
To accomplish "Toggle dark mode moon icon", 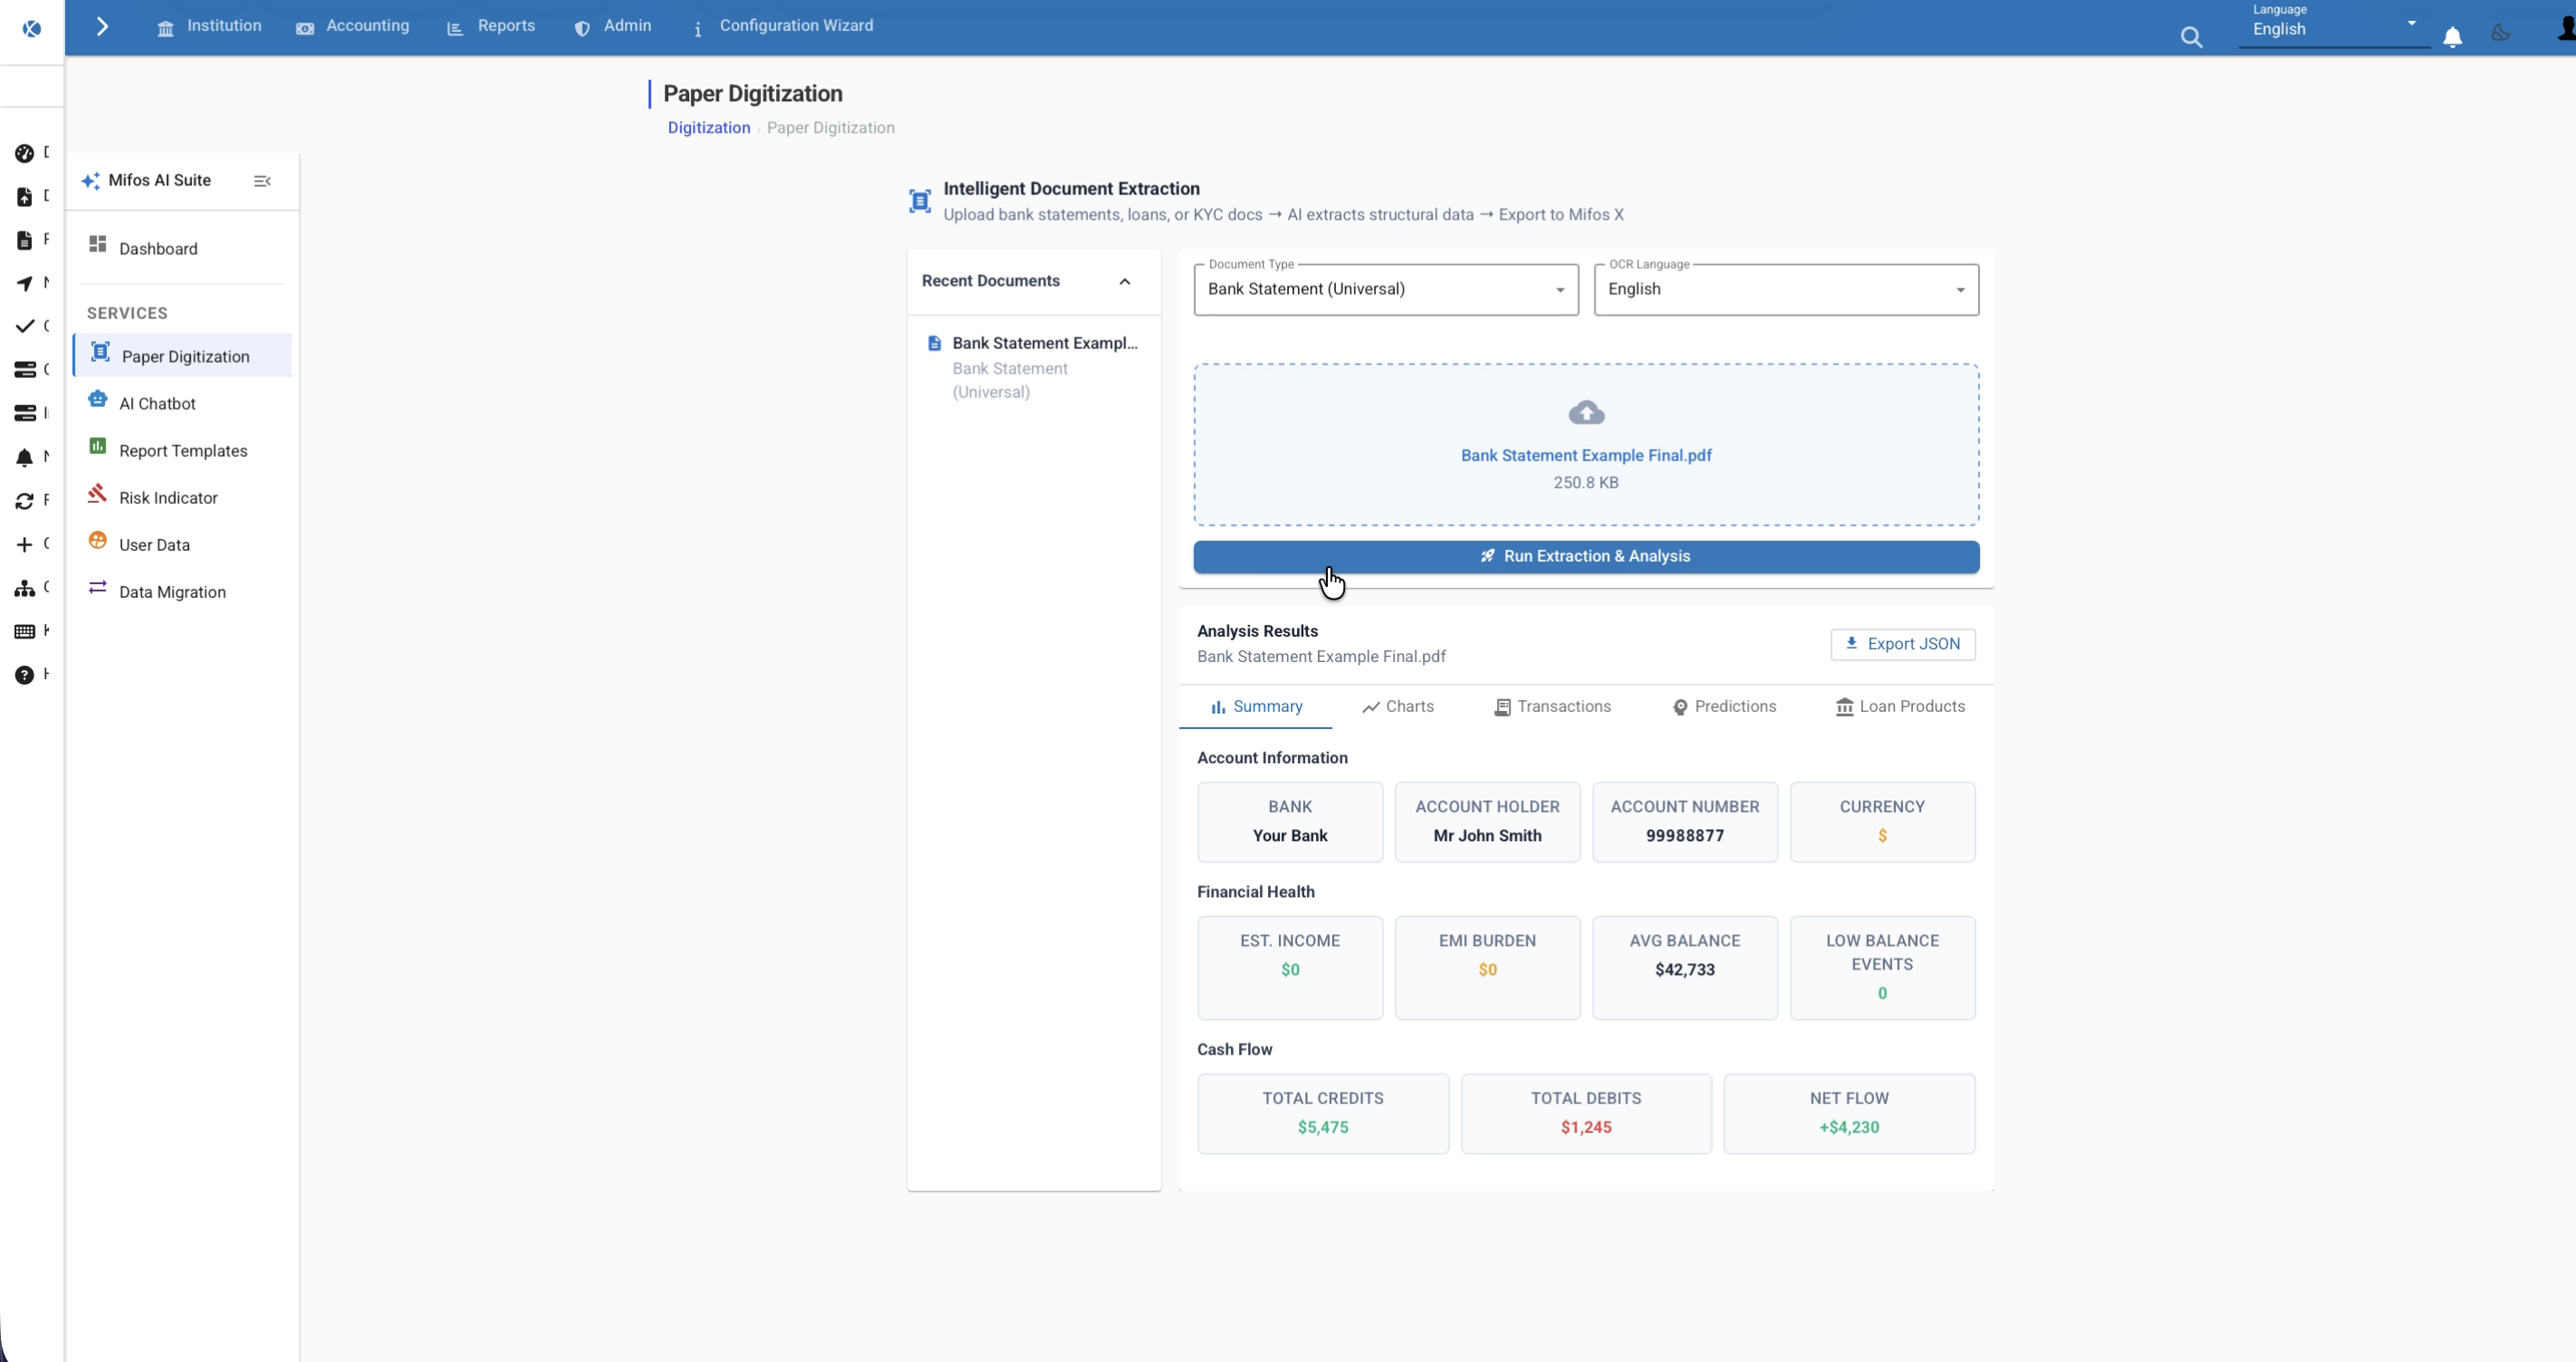I will click(2500, 33).
